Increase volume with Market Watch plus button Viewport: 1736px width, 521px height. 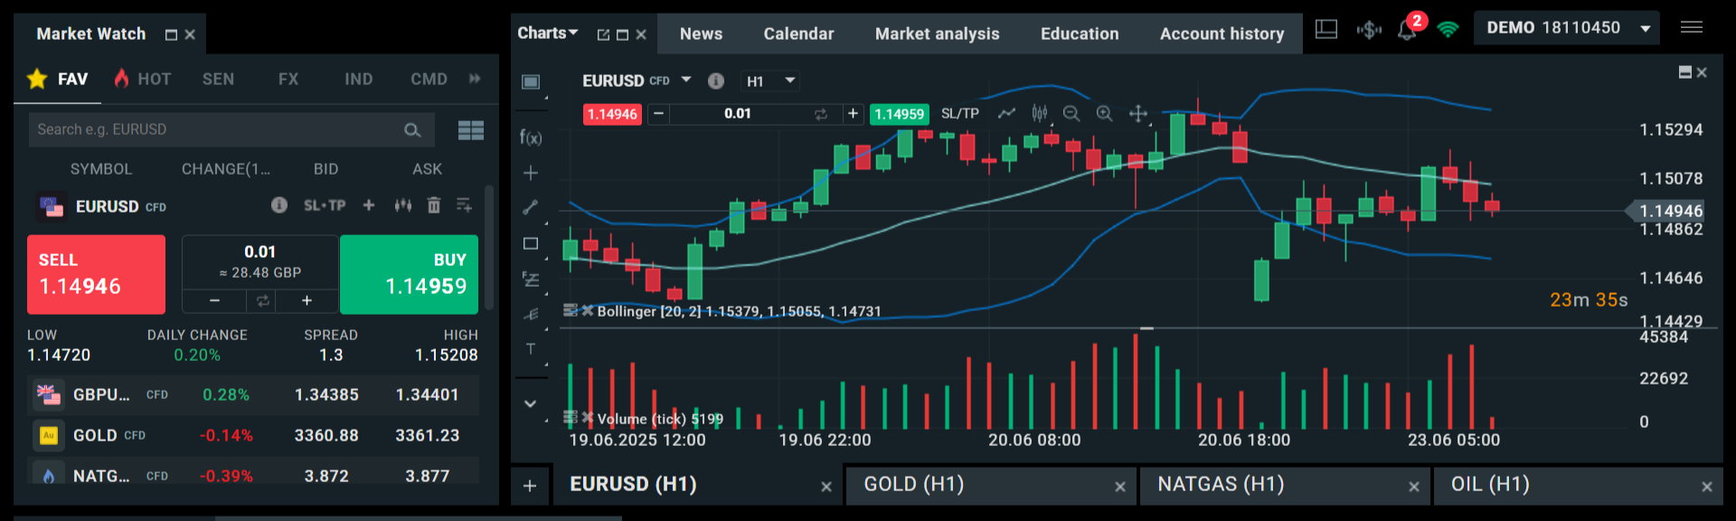307,300
